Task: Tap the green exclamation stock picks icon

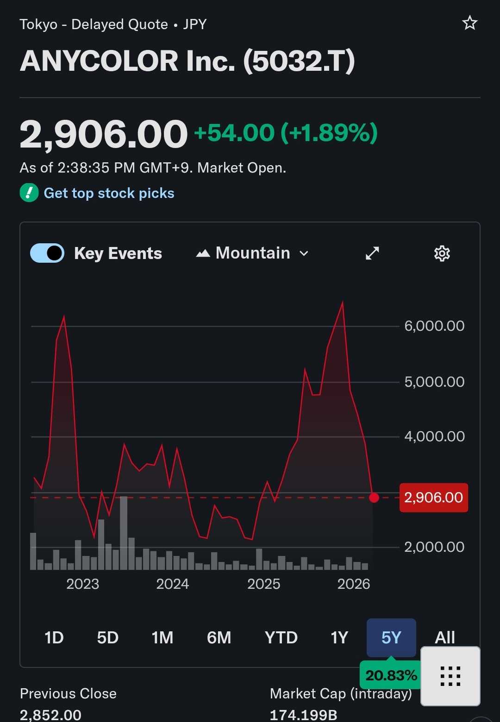Action: click(x=29, y=193)
